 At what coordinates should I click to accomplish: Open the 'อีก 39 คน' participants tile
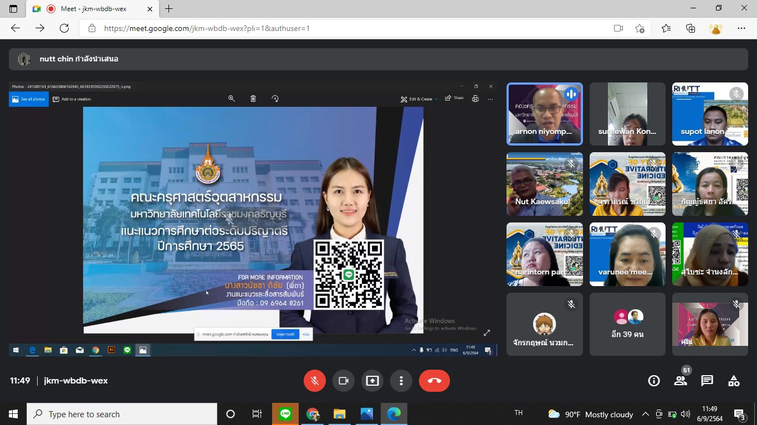click(x=627, y=324)
